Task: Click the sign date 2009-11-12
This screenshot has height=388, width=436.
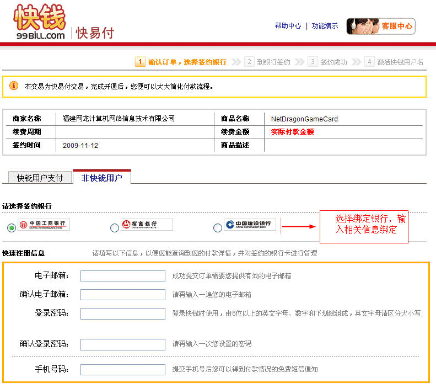Action: pyautogui.click(x=80, y=146)
